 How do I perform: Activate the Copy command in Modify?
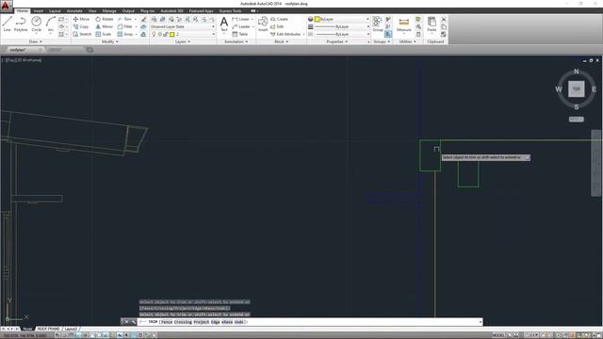[81, 26]
